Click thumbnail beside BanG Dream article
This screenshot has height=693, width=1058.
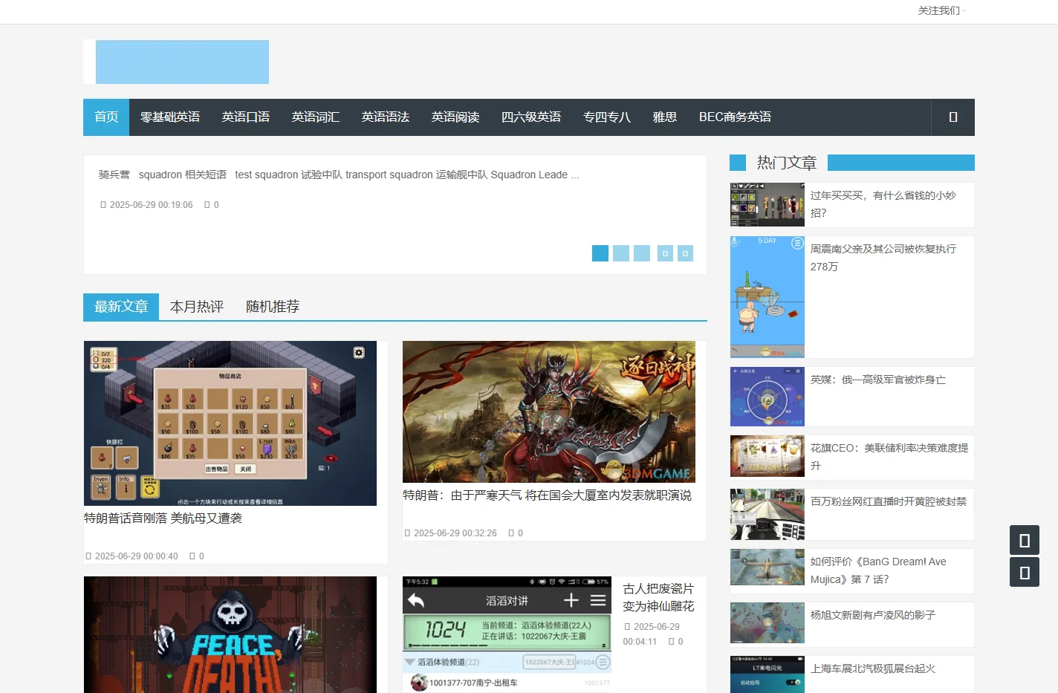(x=767, y=567)
